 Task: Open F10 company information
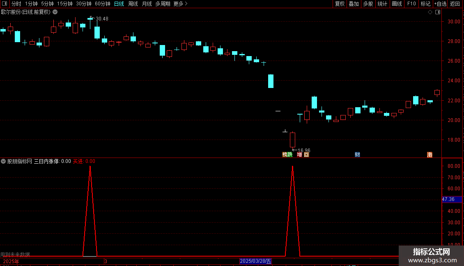[411, 4]
